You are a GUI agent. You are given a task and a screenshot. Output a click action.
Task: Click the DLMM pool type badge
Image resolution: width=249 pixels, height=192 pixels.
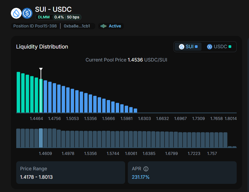point(44,17)
